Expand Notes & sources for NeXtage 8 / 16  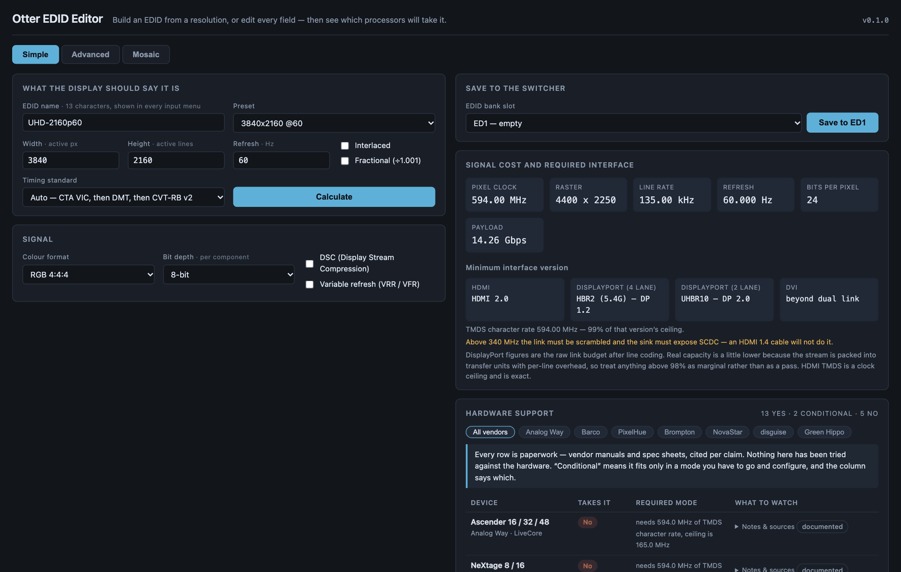coord(765,569)
